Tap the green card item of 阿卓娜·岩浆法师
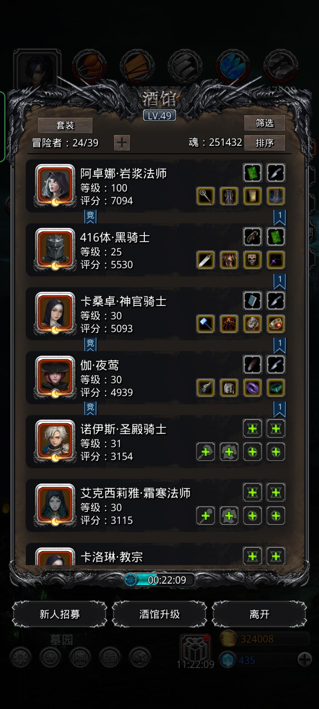Viewport: 319px width, 709px height. pyautogui.click(x=252, y=173)
